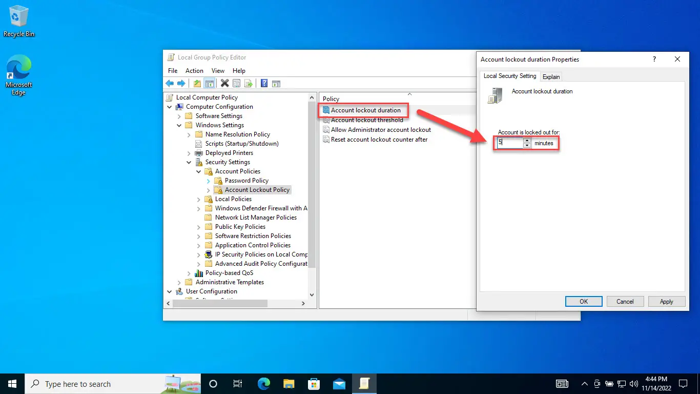Click the tree pane vertical scrollbar down arrow
This screenshot has height=394, width=700.
tap(312, 295)
